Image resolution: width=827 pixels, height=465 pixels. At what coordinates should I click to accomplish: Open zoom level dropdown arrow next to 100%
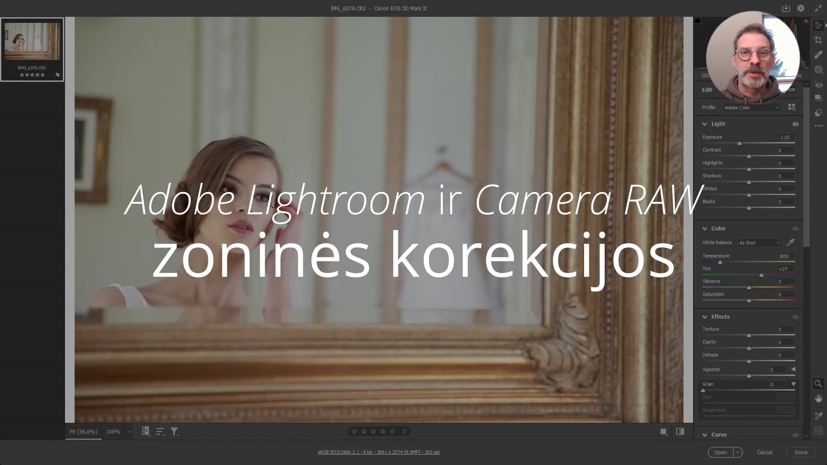(129, 431)
